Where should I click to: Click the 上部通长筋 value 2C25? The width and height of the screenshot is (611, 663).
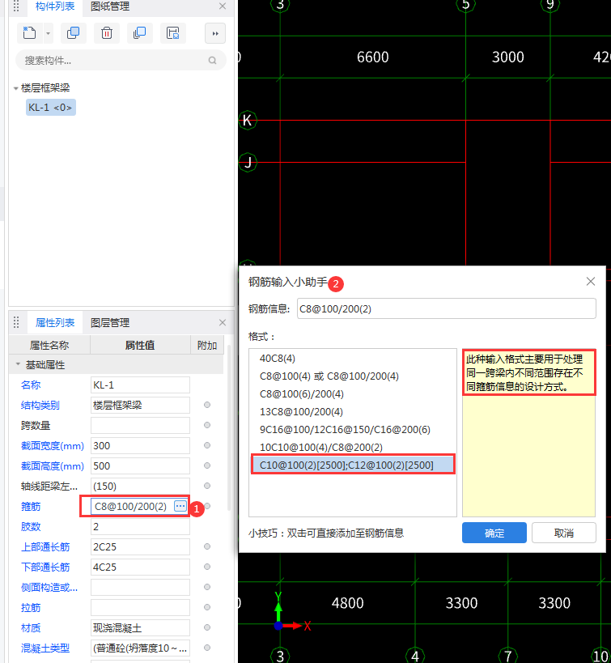tap(140, 546)
